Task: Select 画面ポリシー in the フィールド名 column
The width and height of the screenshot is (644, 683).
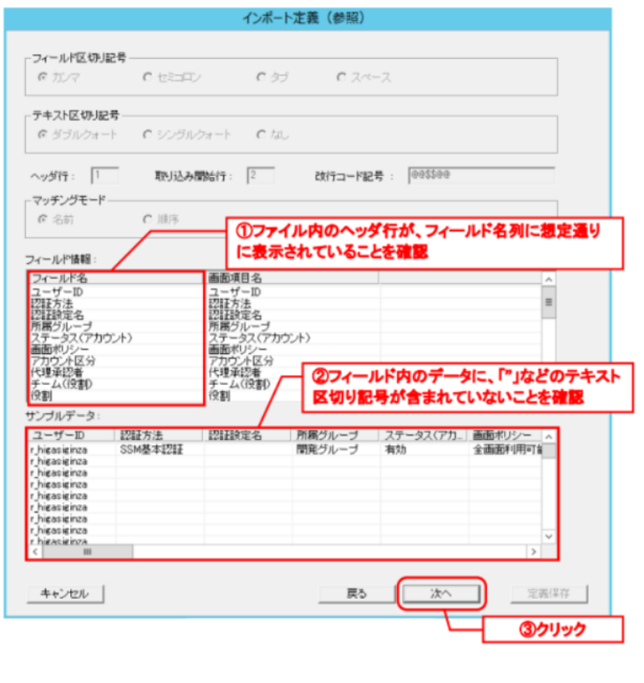Action: pos(60,349)
